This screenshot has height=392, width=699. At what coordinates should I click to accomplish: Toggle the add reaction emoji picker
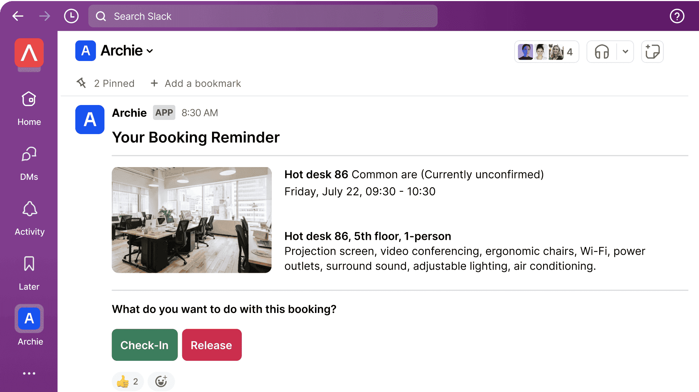[161, 381]
